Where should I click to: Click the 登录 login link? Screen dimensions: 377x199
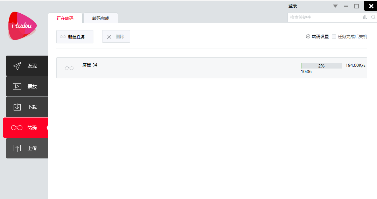pos(293,6)
